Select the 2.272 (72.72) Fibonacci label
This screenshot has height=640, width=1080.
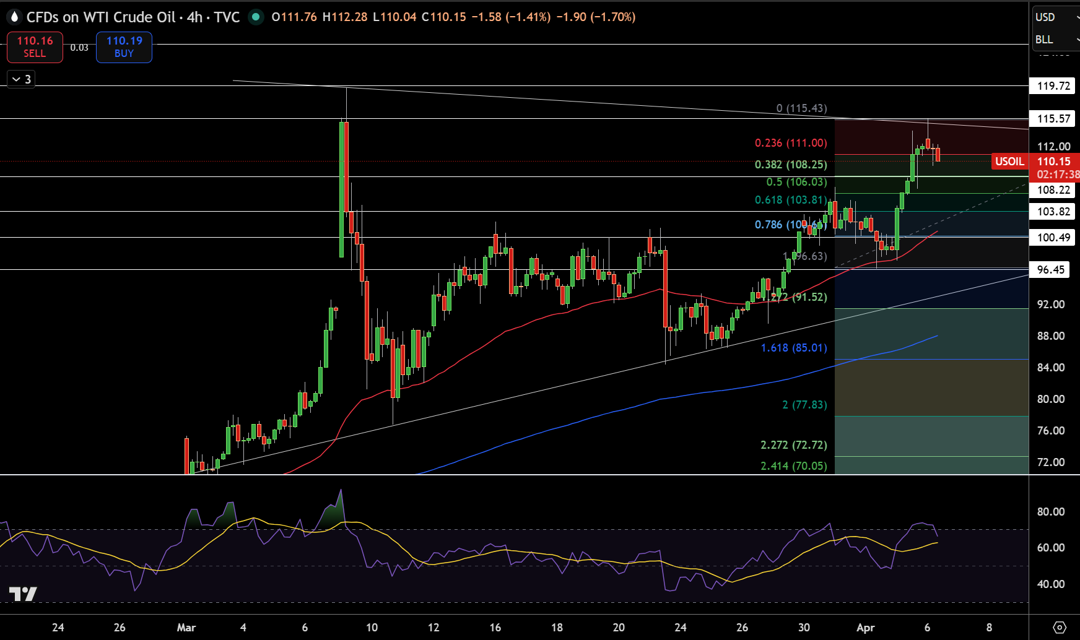(794, 445)
